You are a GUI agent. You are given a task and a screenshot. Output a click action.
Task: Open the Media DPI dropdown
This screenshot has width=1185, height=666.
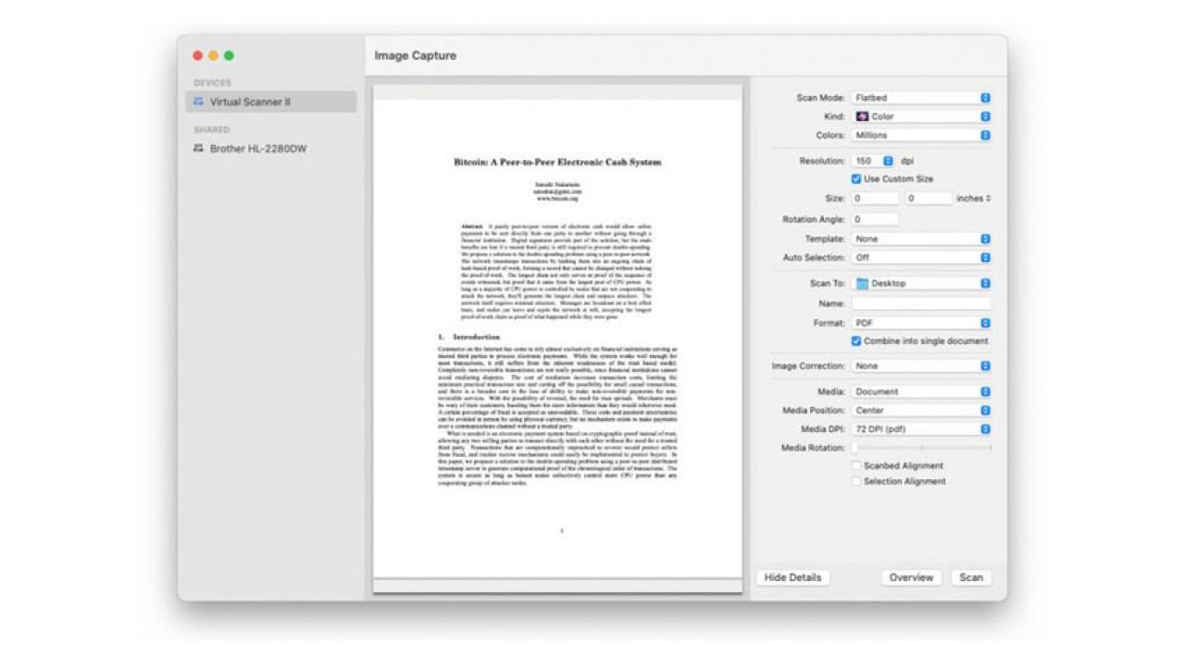(920, 429)
